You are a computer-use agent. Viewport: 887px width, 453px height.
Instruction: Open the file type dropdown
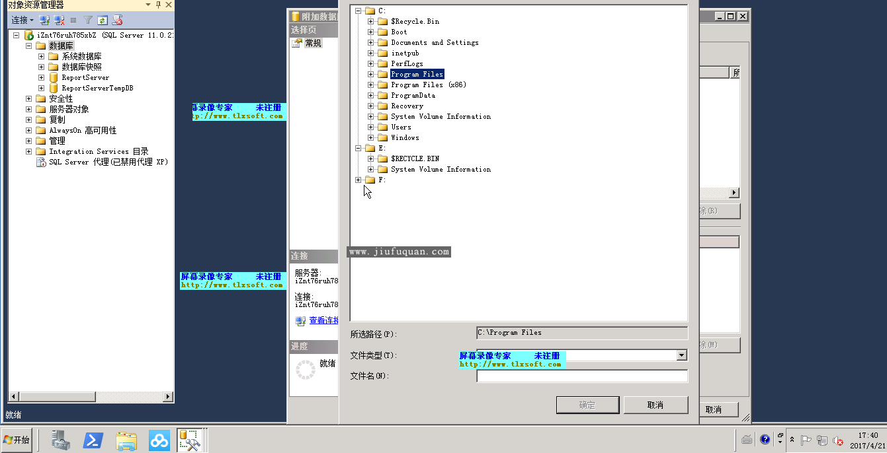[x=682, y=355]
